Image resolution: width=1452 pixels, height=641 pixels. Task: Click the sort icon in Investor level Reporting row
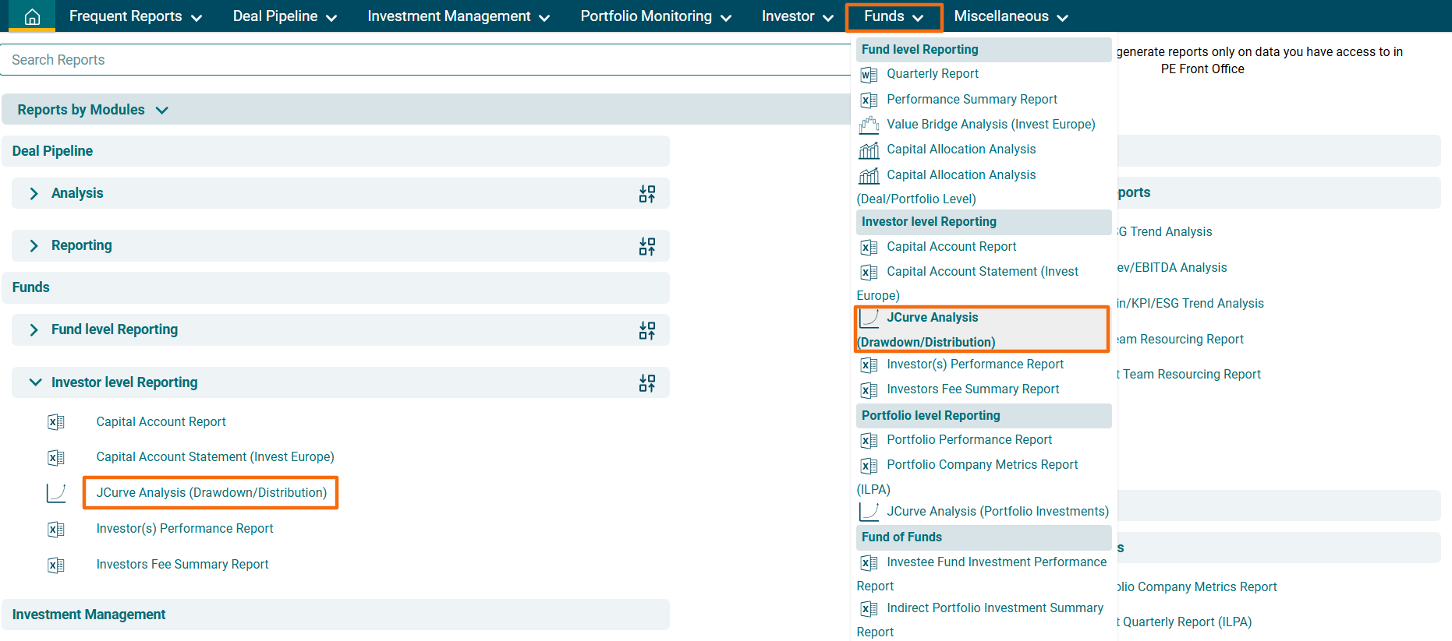646,383
